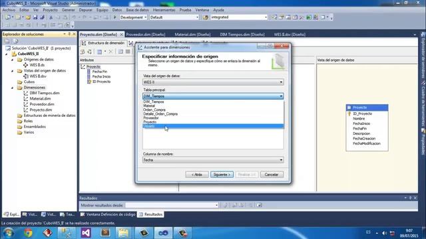Open the Depurar menu
This screenshot has height=239, width=426.
coord(86,10)
